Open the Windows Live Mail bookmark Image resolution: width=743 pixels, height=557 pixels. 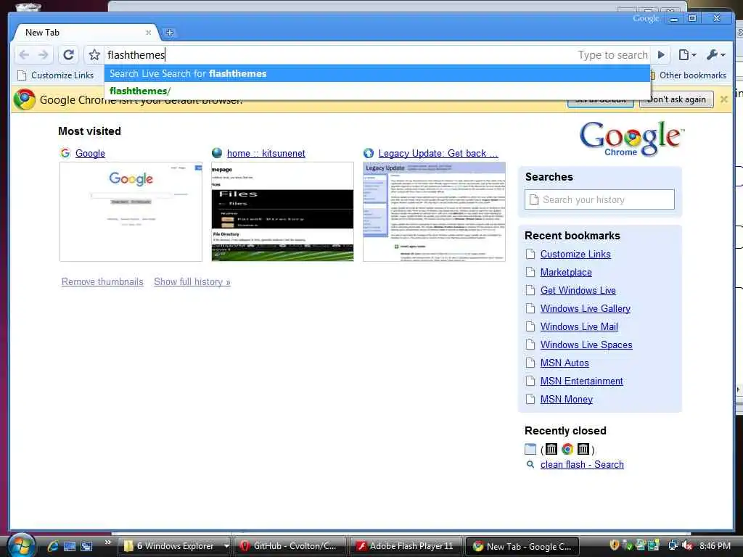tap(579, 327)
